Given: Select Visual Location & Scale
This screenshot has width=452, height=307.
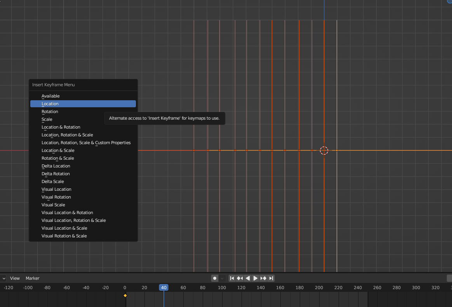Looking at the screenshot, I should pyautogui.click(x=83, y=228).
